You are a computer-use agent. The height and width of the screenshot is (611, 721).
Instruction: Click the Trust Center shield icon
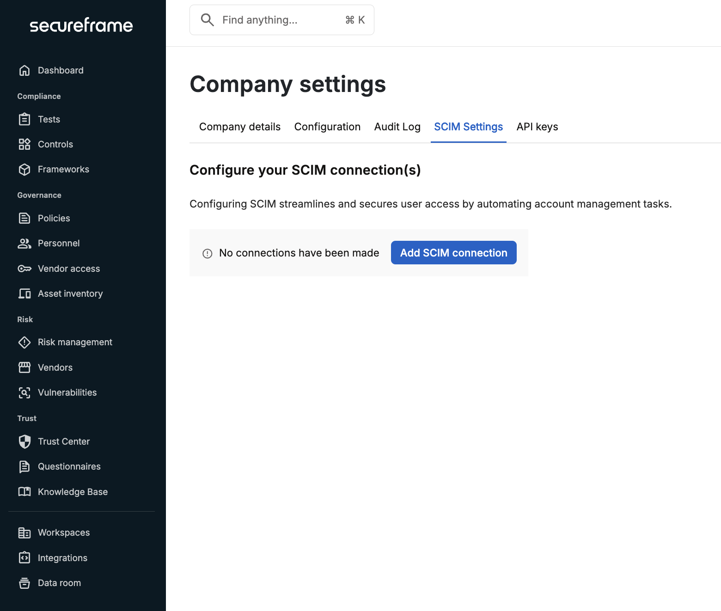(x=24, y=441)
